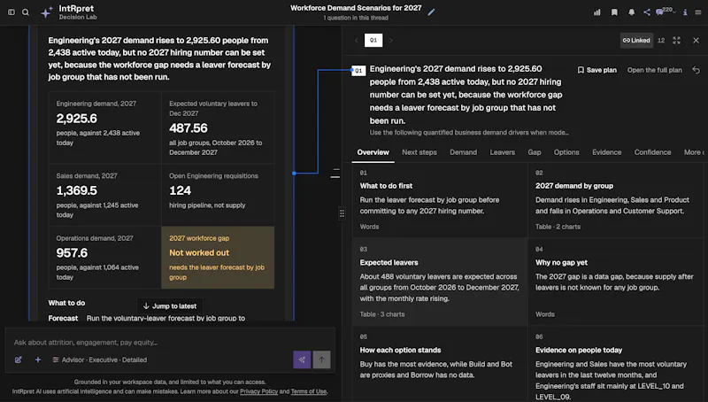
Task: Open the chat bubbles icon with 220 count
Action: click(x=666, y=12)
